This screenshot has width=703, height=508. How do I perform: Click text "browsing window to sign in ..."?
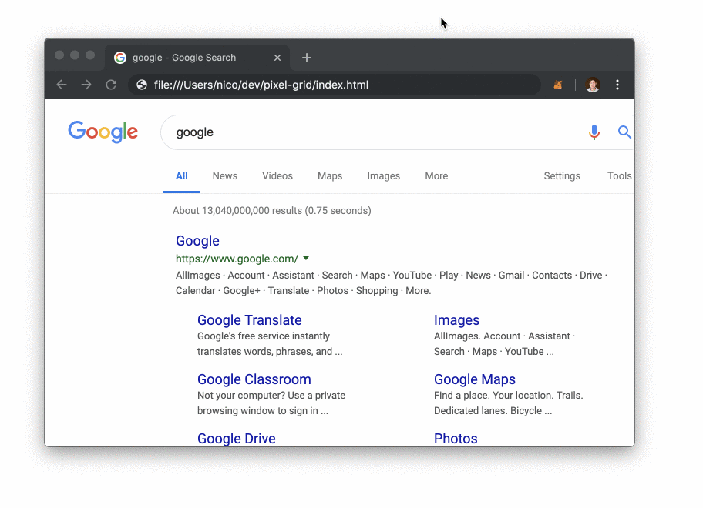pyautogui.click(x=263, y=410)
